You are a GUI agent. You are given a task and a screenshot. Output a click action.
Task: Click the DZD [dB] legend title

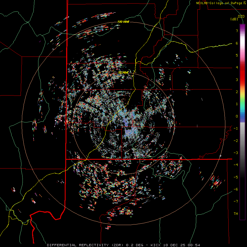pos(238,18)
